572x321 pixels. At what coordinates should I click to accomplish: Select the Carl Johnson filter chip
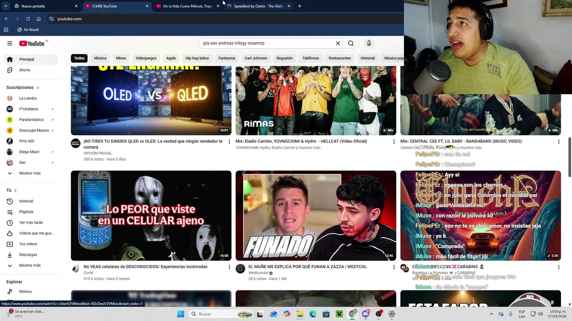coord(256,58)
